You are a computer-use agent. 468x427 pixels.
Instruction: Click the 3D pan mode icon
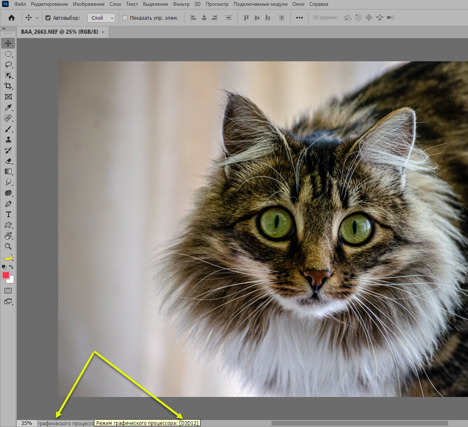click(x=369, y=18)
